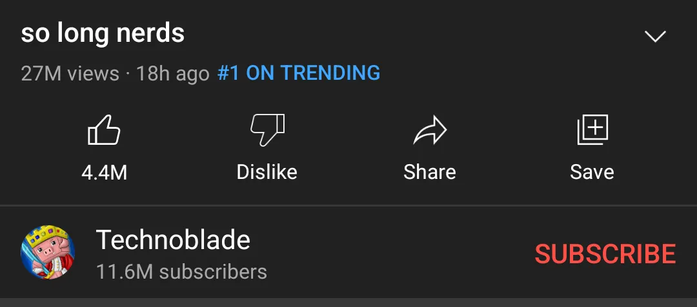Select the Share text label
This screenshot has width=697, height=307.
pos(430,172)
